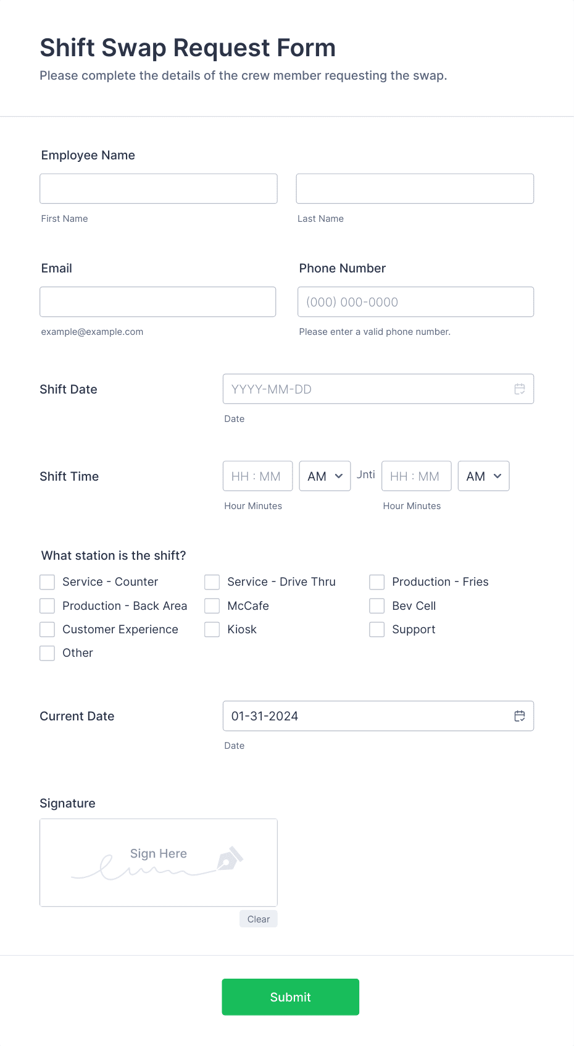Screen dimensions: 574x1046
Task: Click the First Name input field
Action: tap(158, 188)
